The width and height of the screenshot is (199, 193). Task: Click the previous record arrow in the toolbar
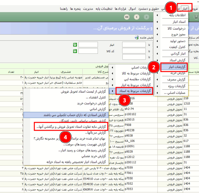137,17
